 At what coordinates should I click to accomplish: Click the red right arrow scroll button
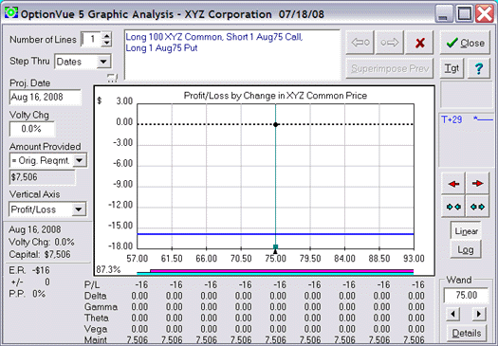point(477,184)
